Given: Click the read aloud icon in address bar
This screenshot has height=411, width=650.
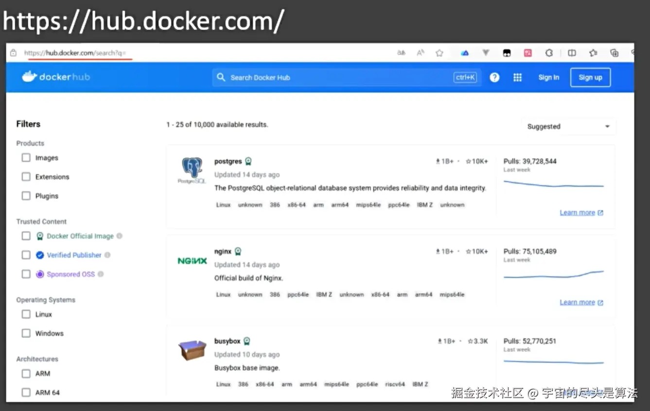Looking at the screenshot, I should click(421, 53).
